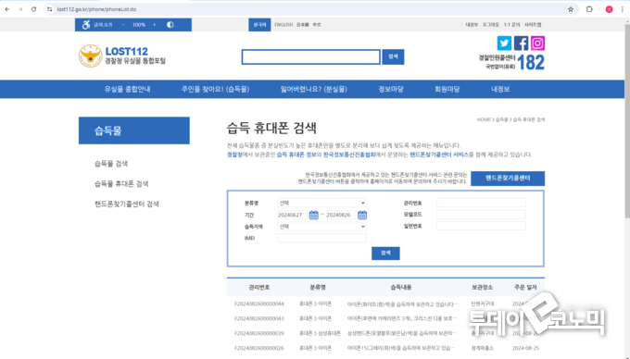Select 습득물 검색 in sidebar

[111, 164]
